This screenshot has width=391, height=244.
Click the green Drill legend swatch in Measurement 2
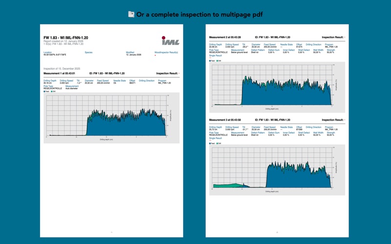217,61
